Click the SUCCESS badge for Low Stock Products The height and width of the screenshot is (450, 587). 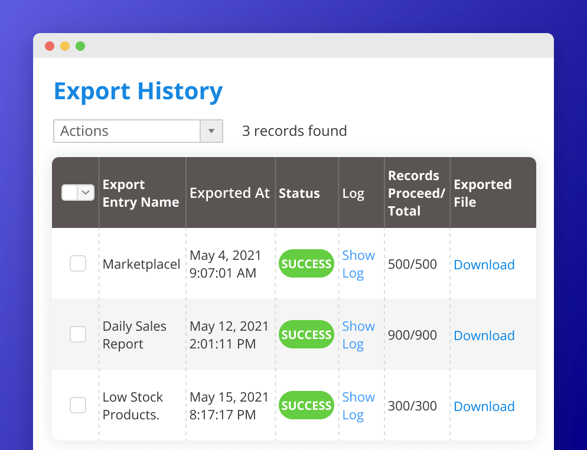306,405
